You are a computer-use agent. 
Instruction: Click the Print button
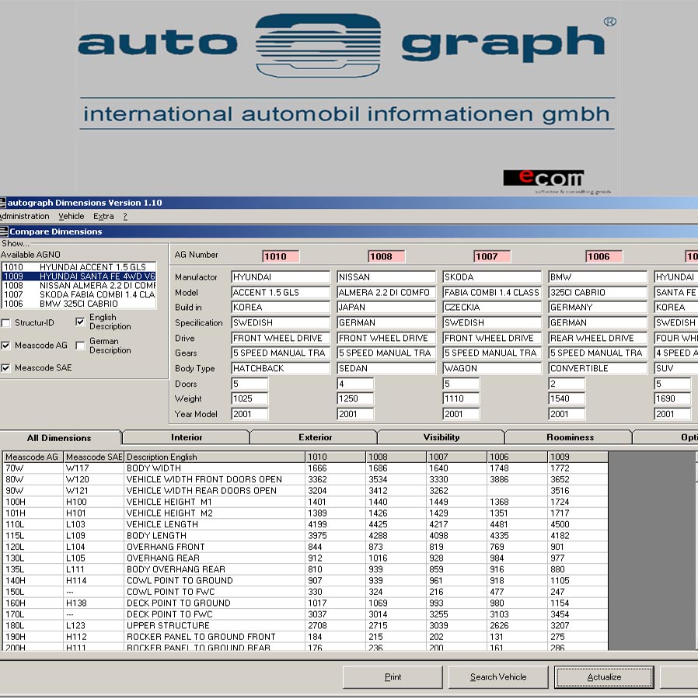(393, 677)
